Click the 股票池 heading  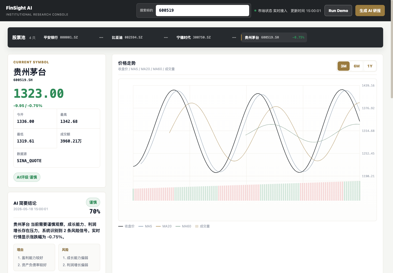coord(19,37)
